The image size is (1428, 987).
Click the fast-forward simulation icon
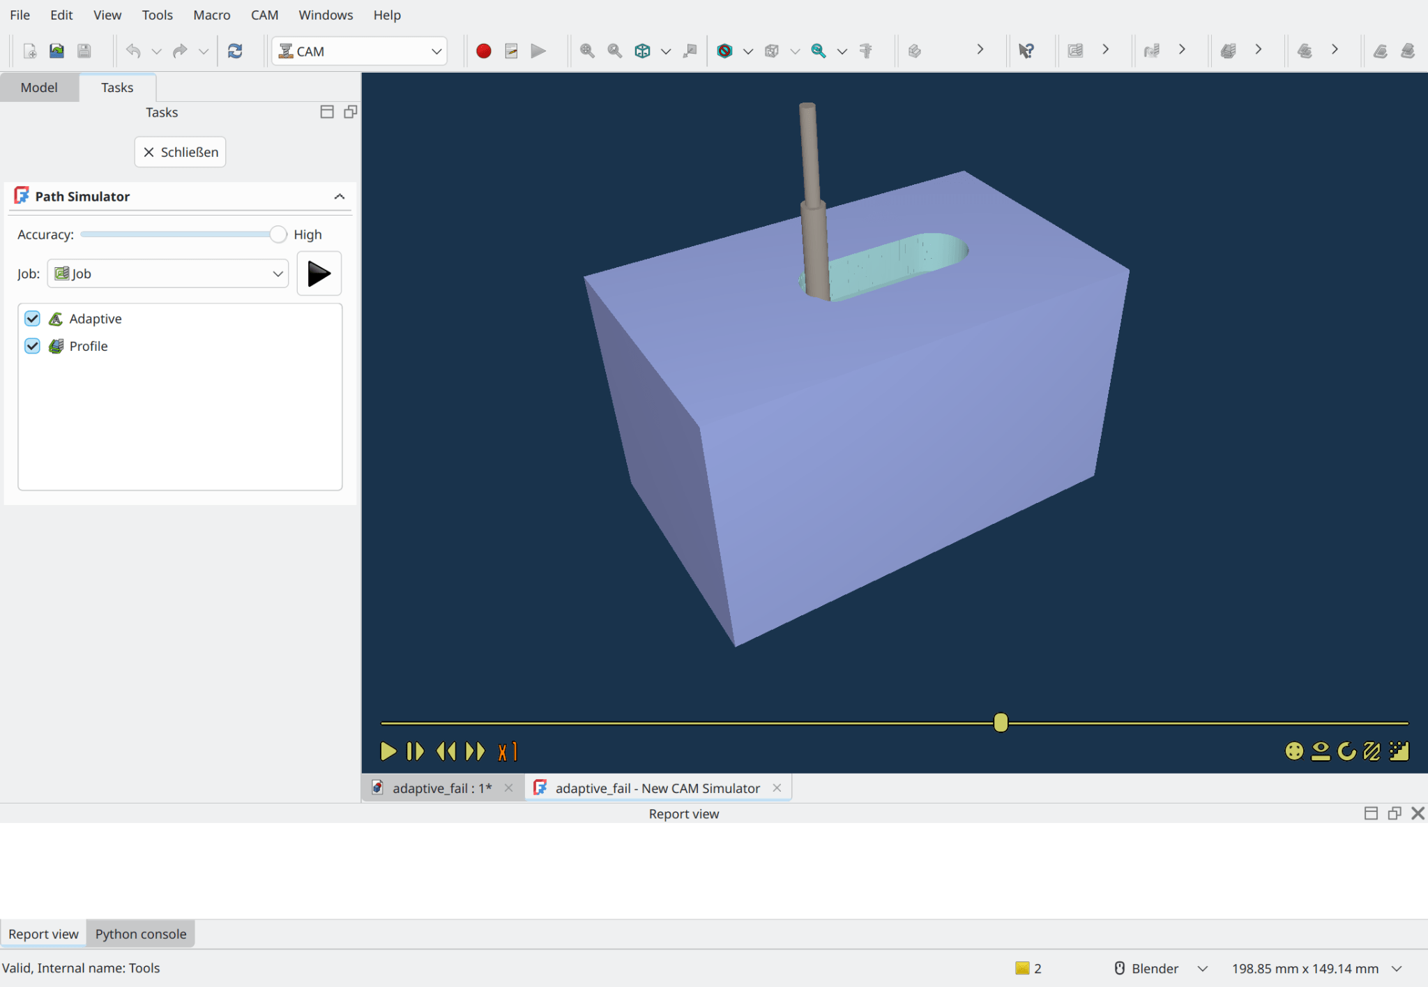click(476, 751)
